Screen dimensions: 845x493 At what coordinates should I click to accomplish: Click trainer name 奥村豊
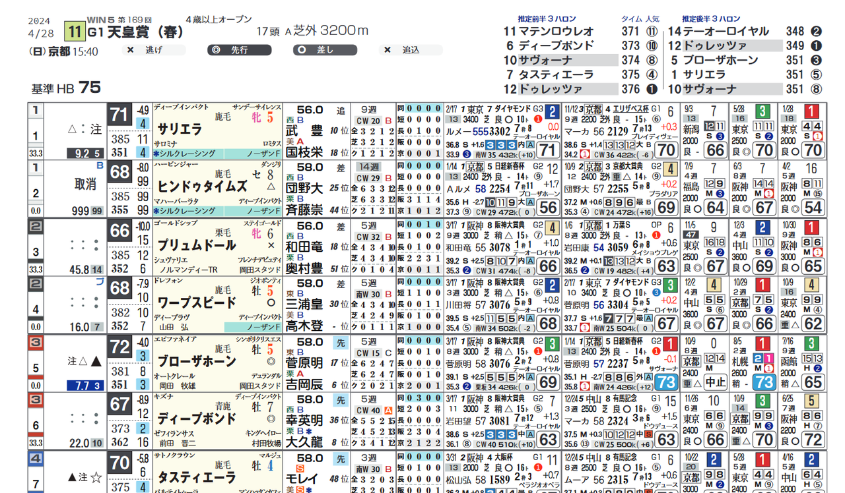tap(304, 268)
